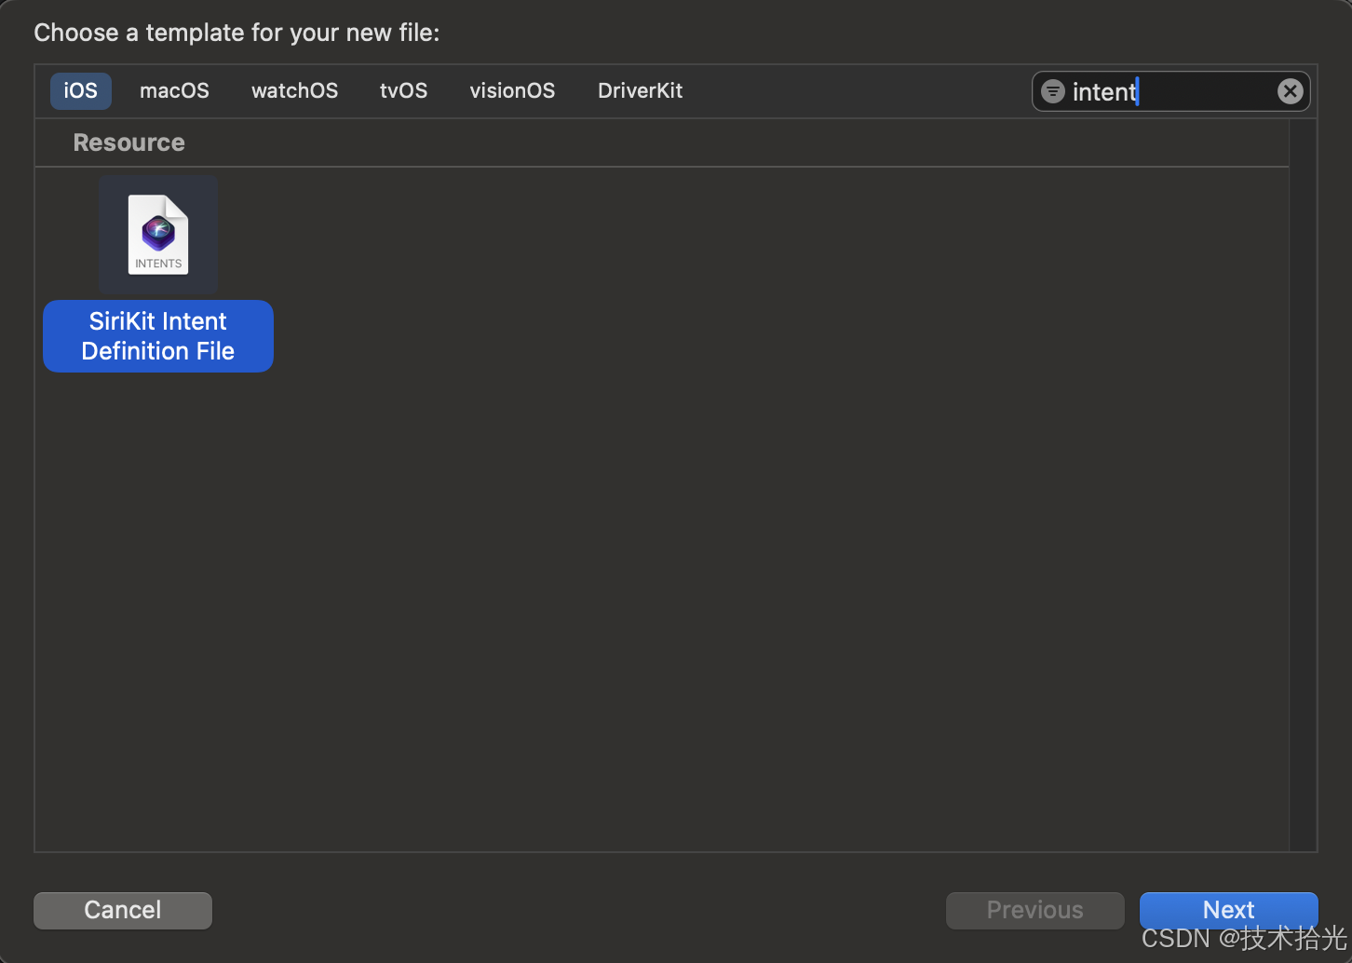
Task: Click the Resource section header
Action: click(128, 142)
